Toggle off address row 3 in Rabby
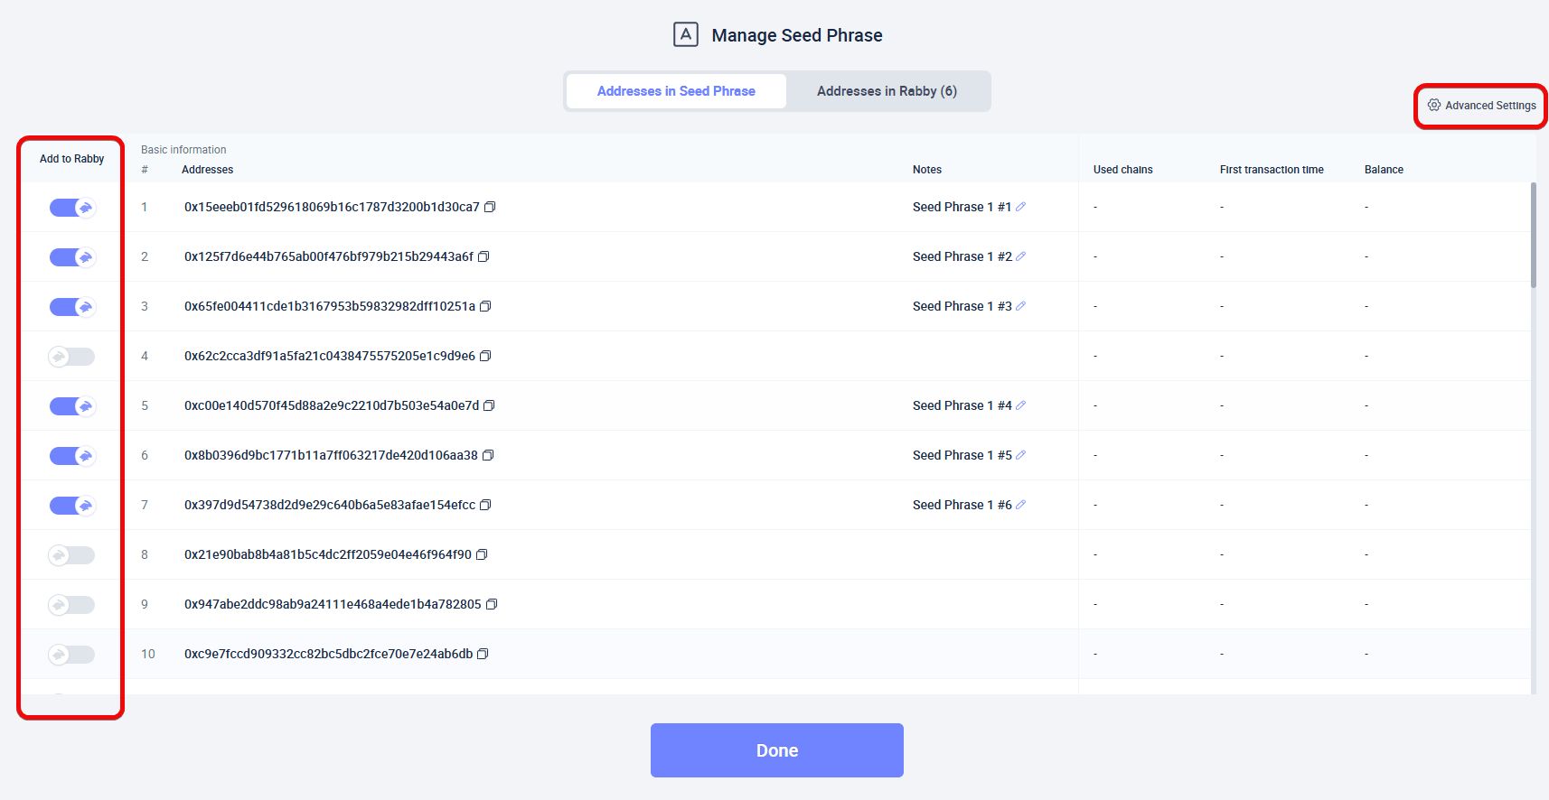This screenshot has width=1549, height=800. [x=72, y=307]
